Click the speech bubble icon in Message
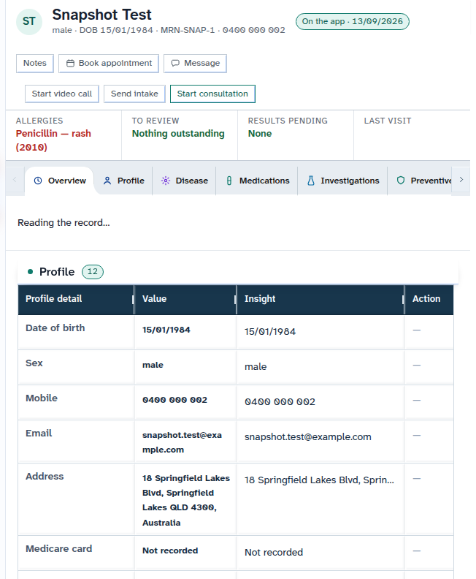The height and width of the screenshot is (579, 476). [175, 64]
